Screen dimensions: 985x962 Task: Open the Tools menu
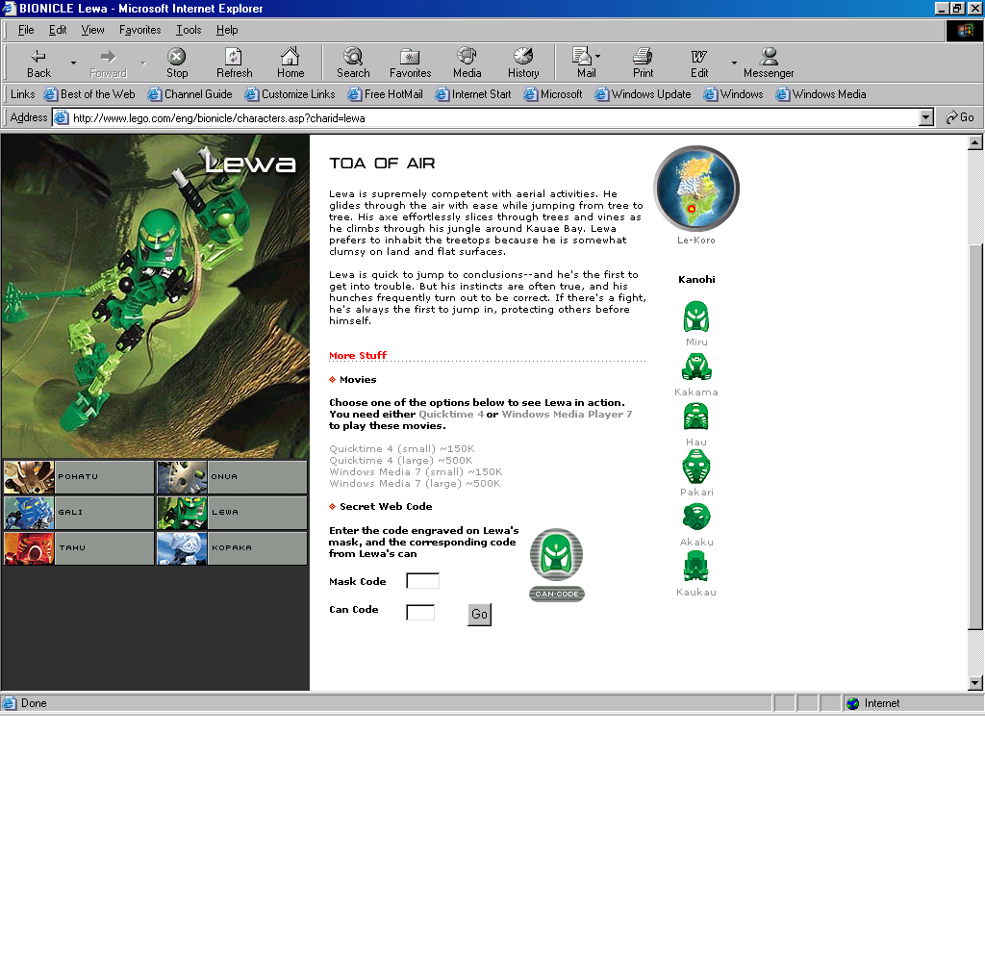coord(189,30)
